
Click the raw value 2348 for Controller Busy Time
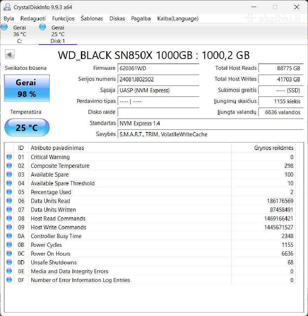coord(287,236)
